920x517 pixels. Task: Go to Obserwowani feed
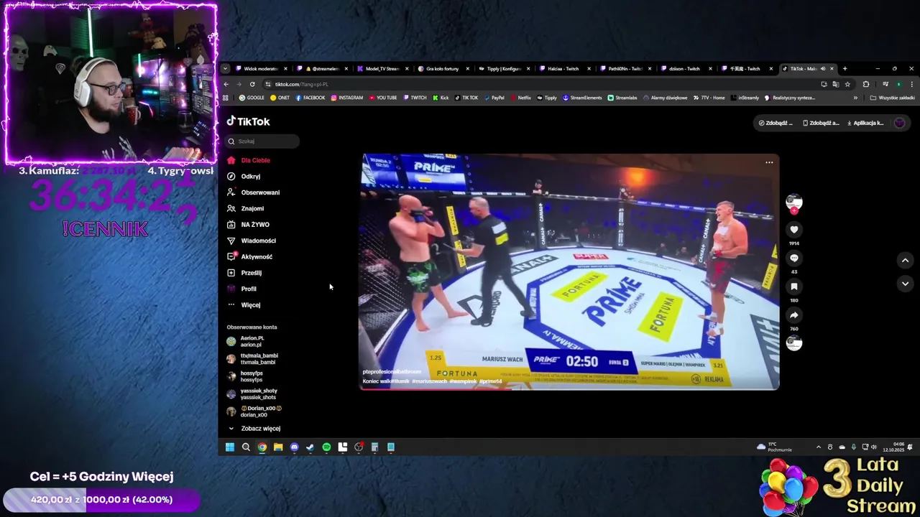[x=253, y=192]
